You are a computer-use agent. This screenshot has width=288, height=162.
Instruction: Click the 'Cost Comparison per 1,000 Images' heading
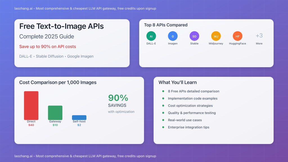coord(58,82)
